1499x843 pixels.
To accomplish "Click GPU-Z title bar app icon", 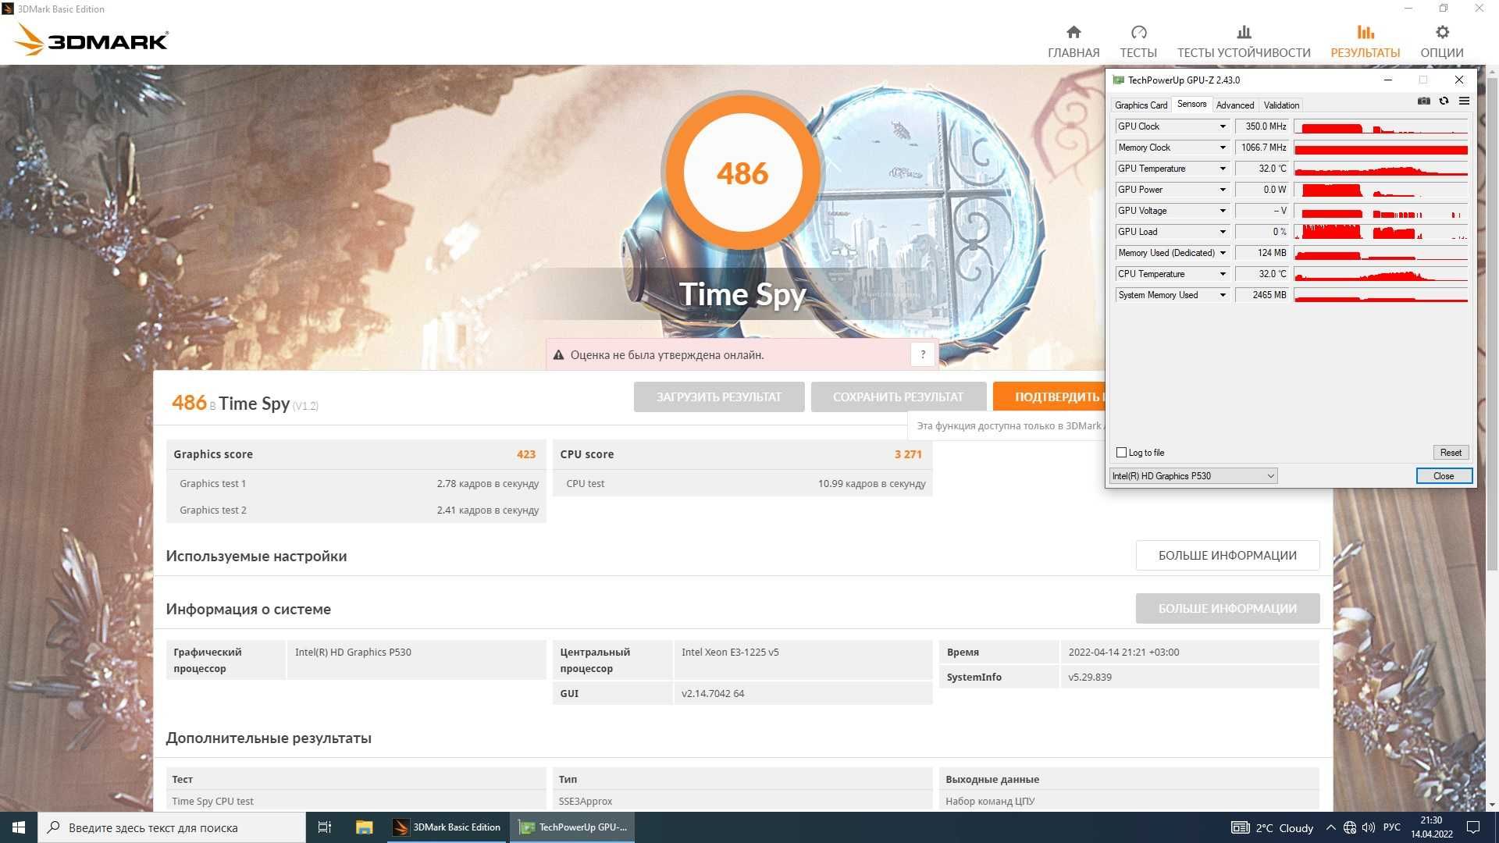I will click(x=1118, y=80).
